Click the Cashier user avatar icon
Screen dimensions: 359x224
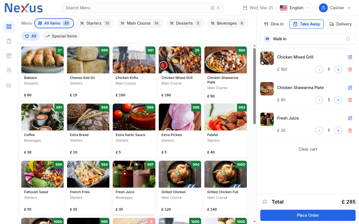(323, 8)
